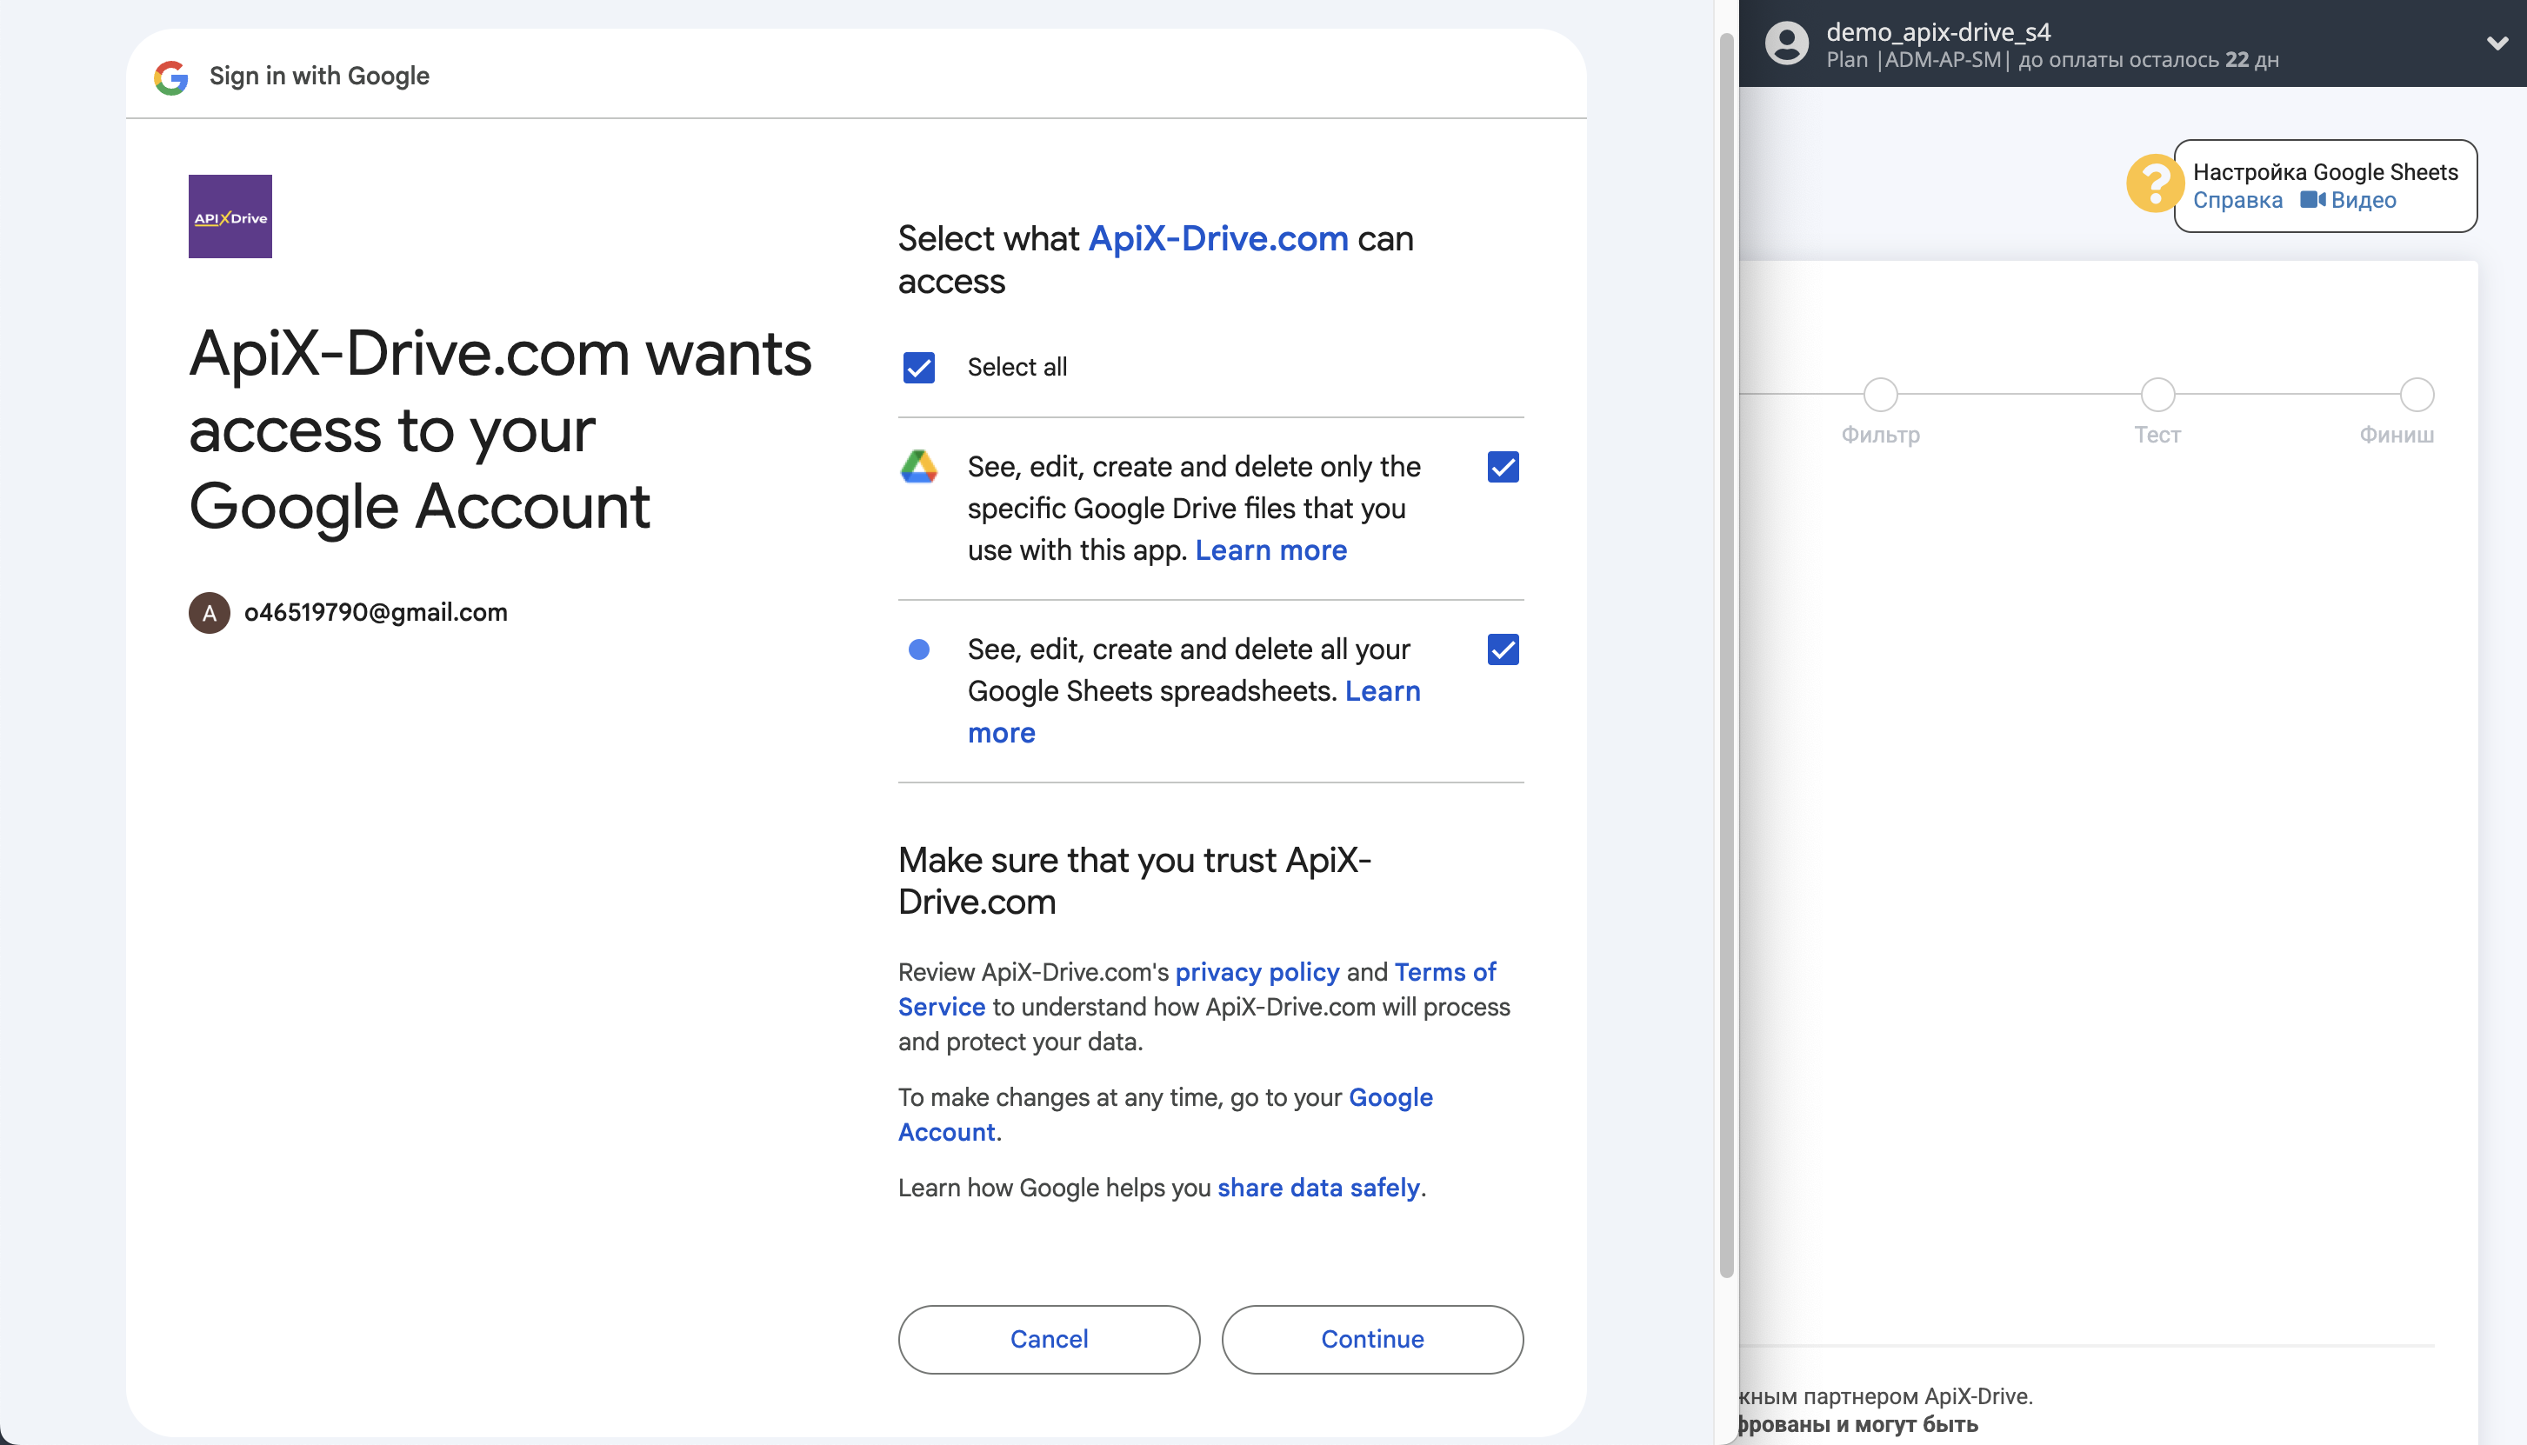Expand the account menu chevron

tap(2497, 43)
